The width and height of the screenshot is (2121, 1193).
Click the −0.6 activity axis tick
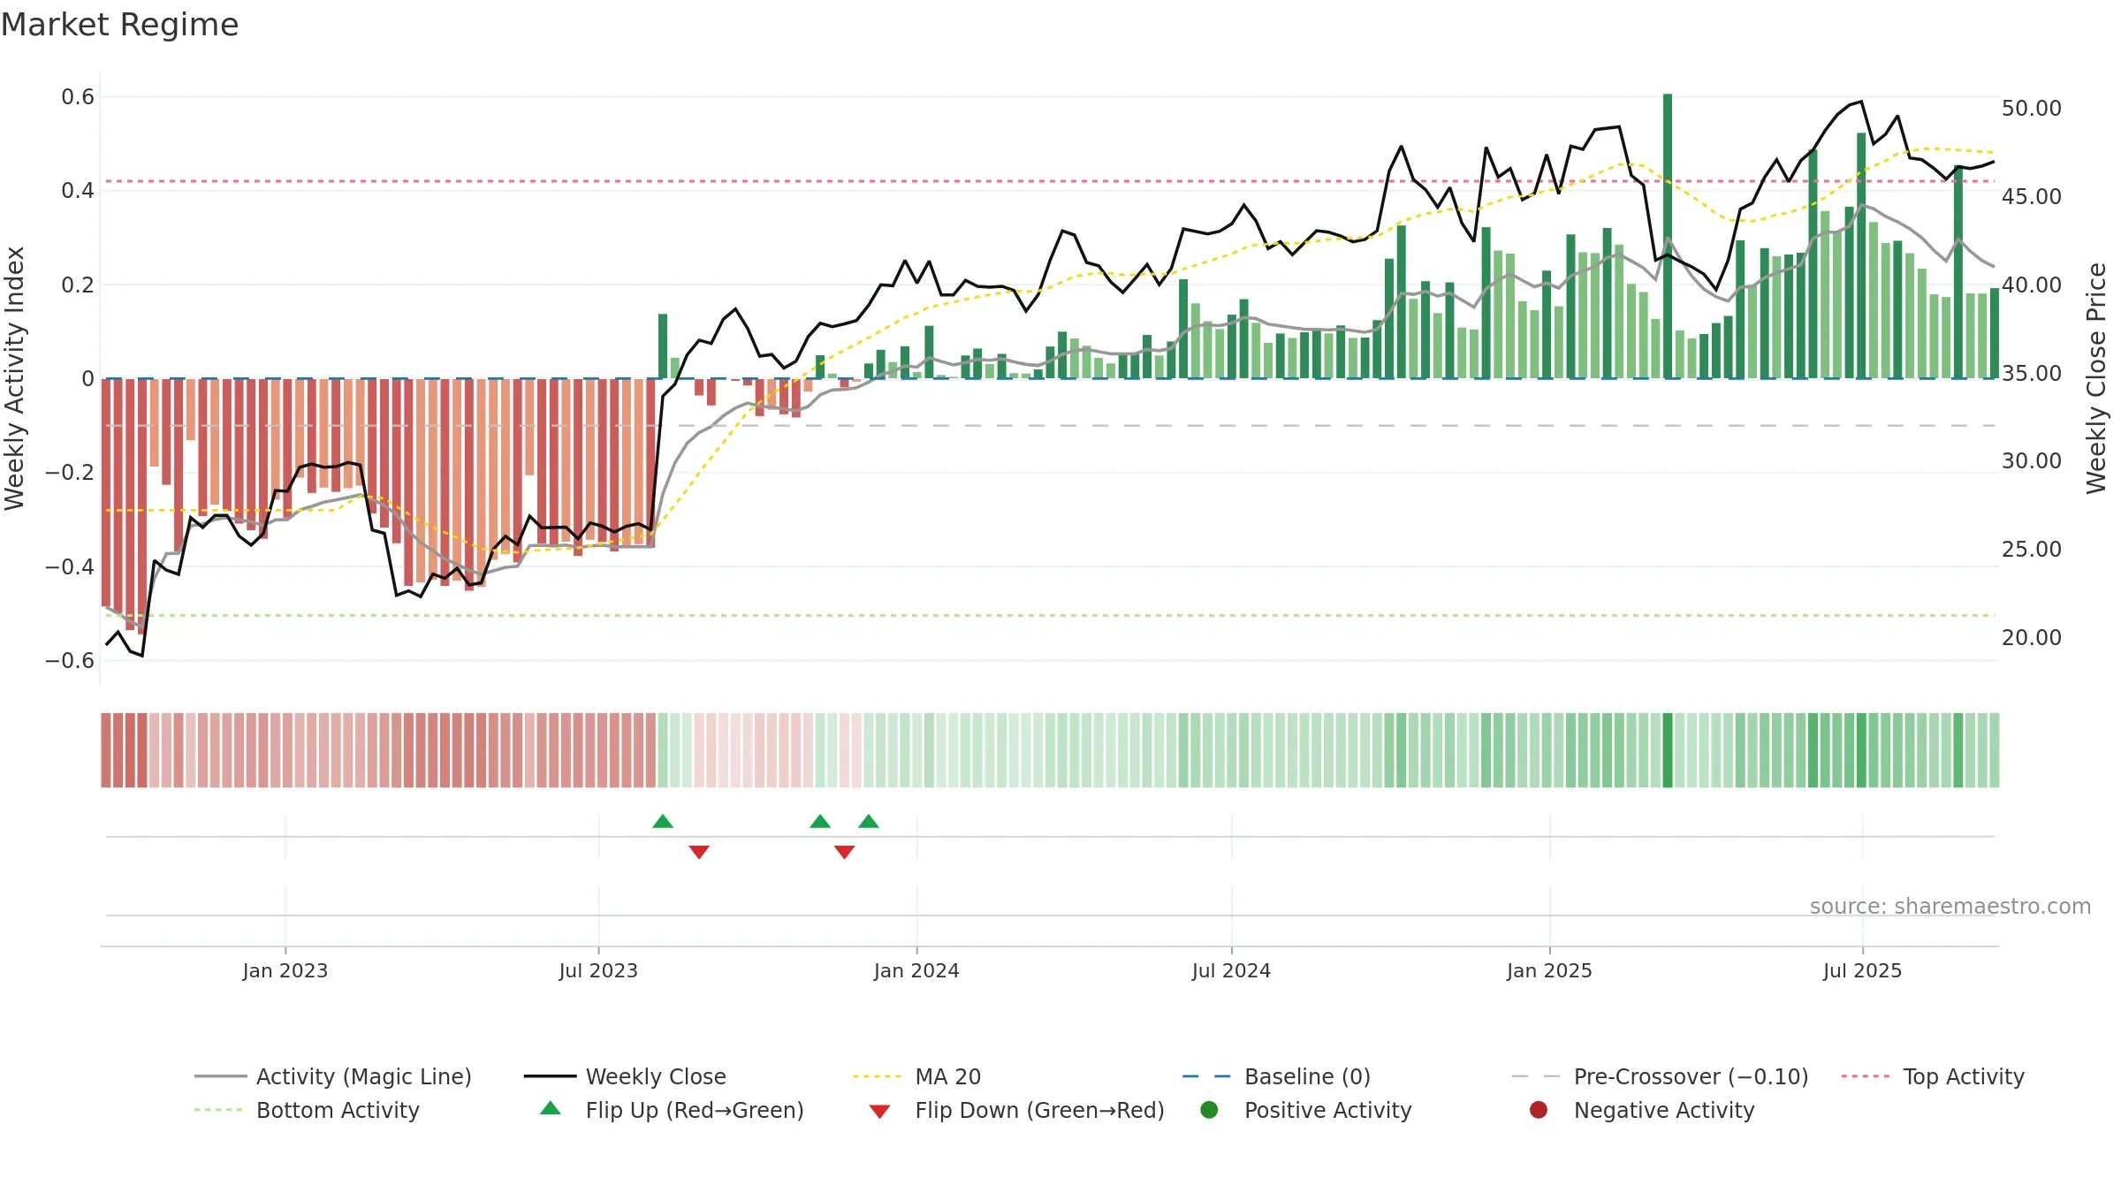point(70,660)
